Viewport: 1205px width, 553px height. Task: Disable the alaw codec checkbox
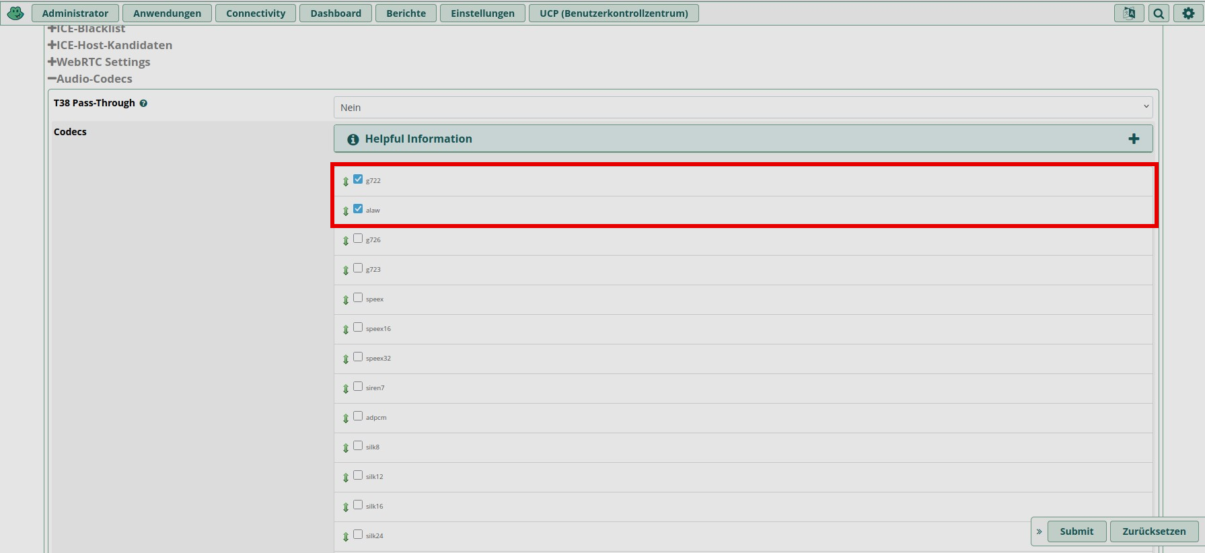358,209
